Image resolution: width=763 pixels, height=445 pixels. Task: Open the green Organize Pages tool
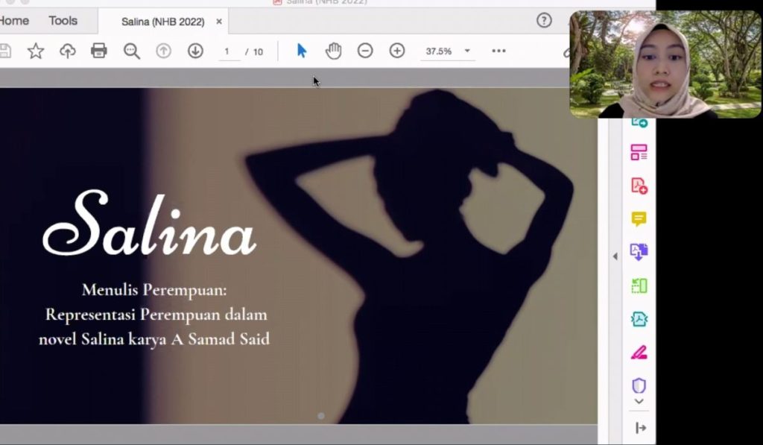pyautogui.click(x=639, y=285)
